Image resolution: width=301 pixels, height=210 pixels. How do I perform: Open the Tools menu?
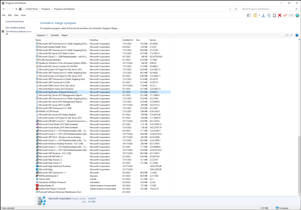click(x=23, y=15)
